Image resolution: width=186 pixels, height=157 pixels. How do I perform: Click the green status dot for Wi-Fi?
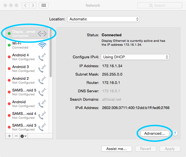tap(9, 45)
